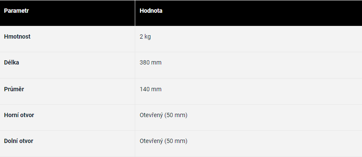Click the 140 mm value

[x=150, y=89]
